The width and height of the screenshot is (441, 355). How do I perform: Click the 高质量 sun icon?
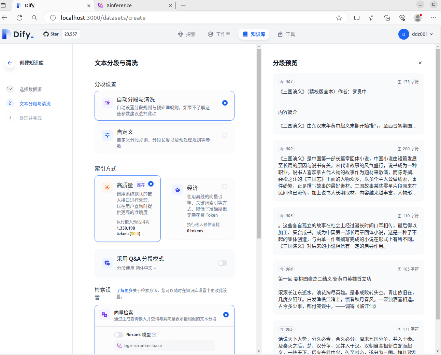[107, 187]
